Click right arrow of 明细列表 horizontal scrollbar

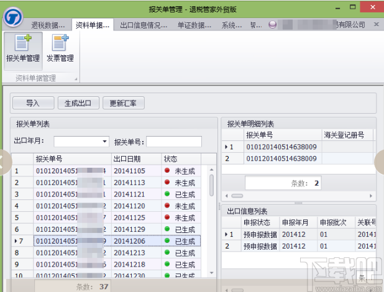click(x=371, y=196)
